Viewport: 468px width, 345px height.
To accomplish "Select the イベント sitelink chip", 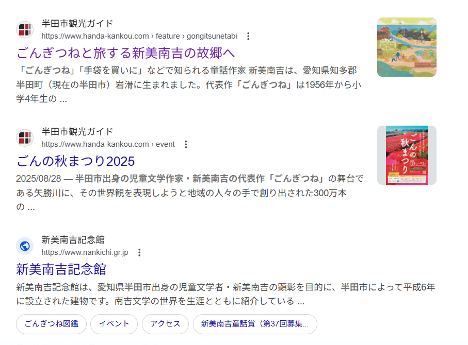I will [114, 324].
